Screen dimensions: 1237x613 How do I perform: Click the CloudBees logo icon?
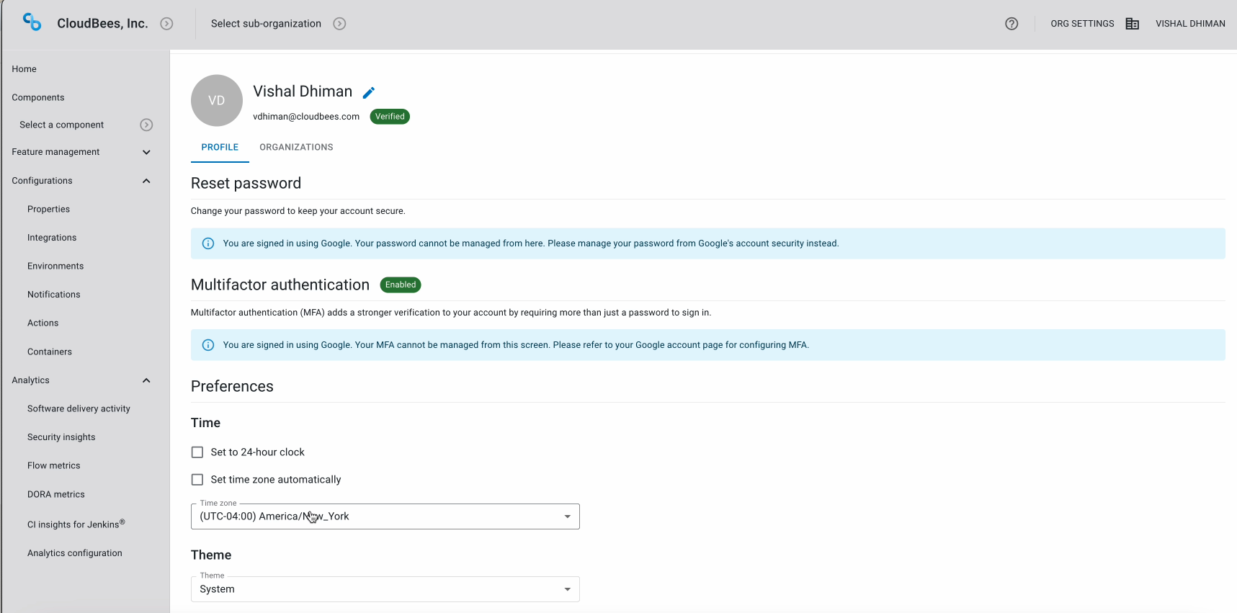32,22
